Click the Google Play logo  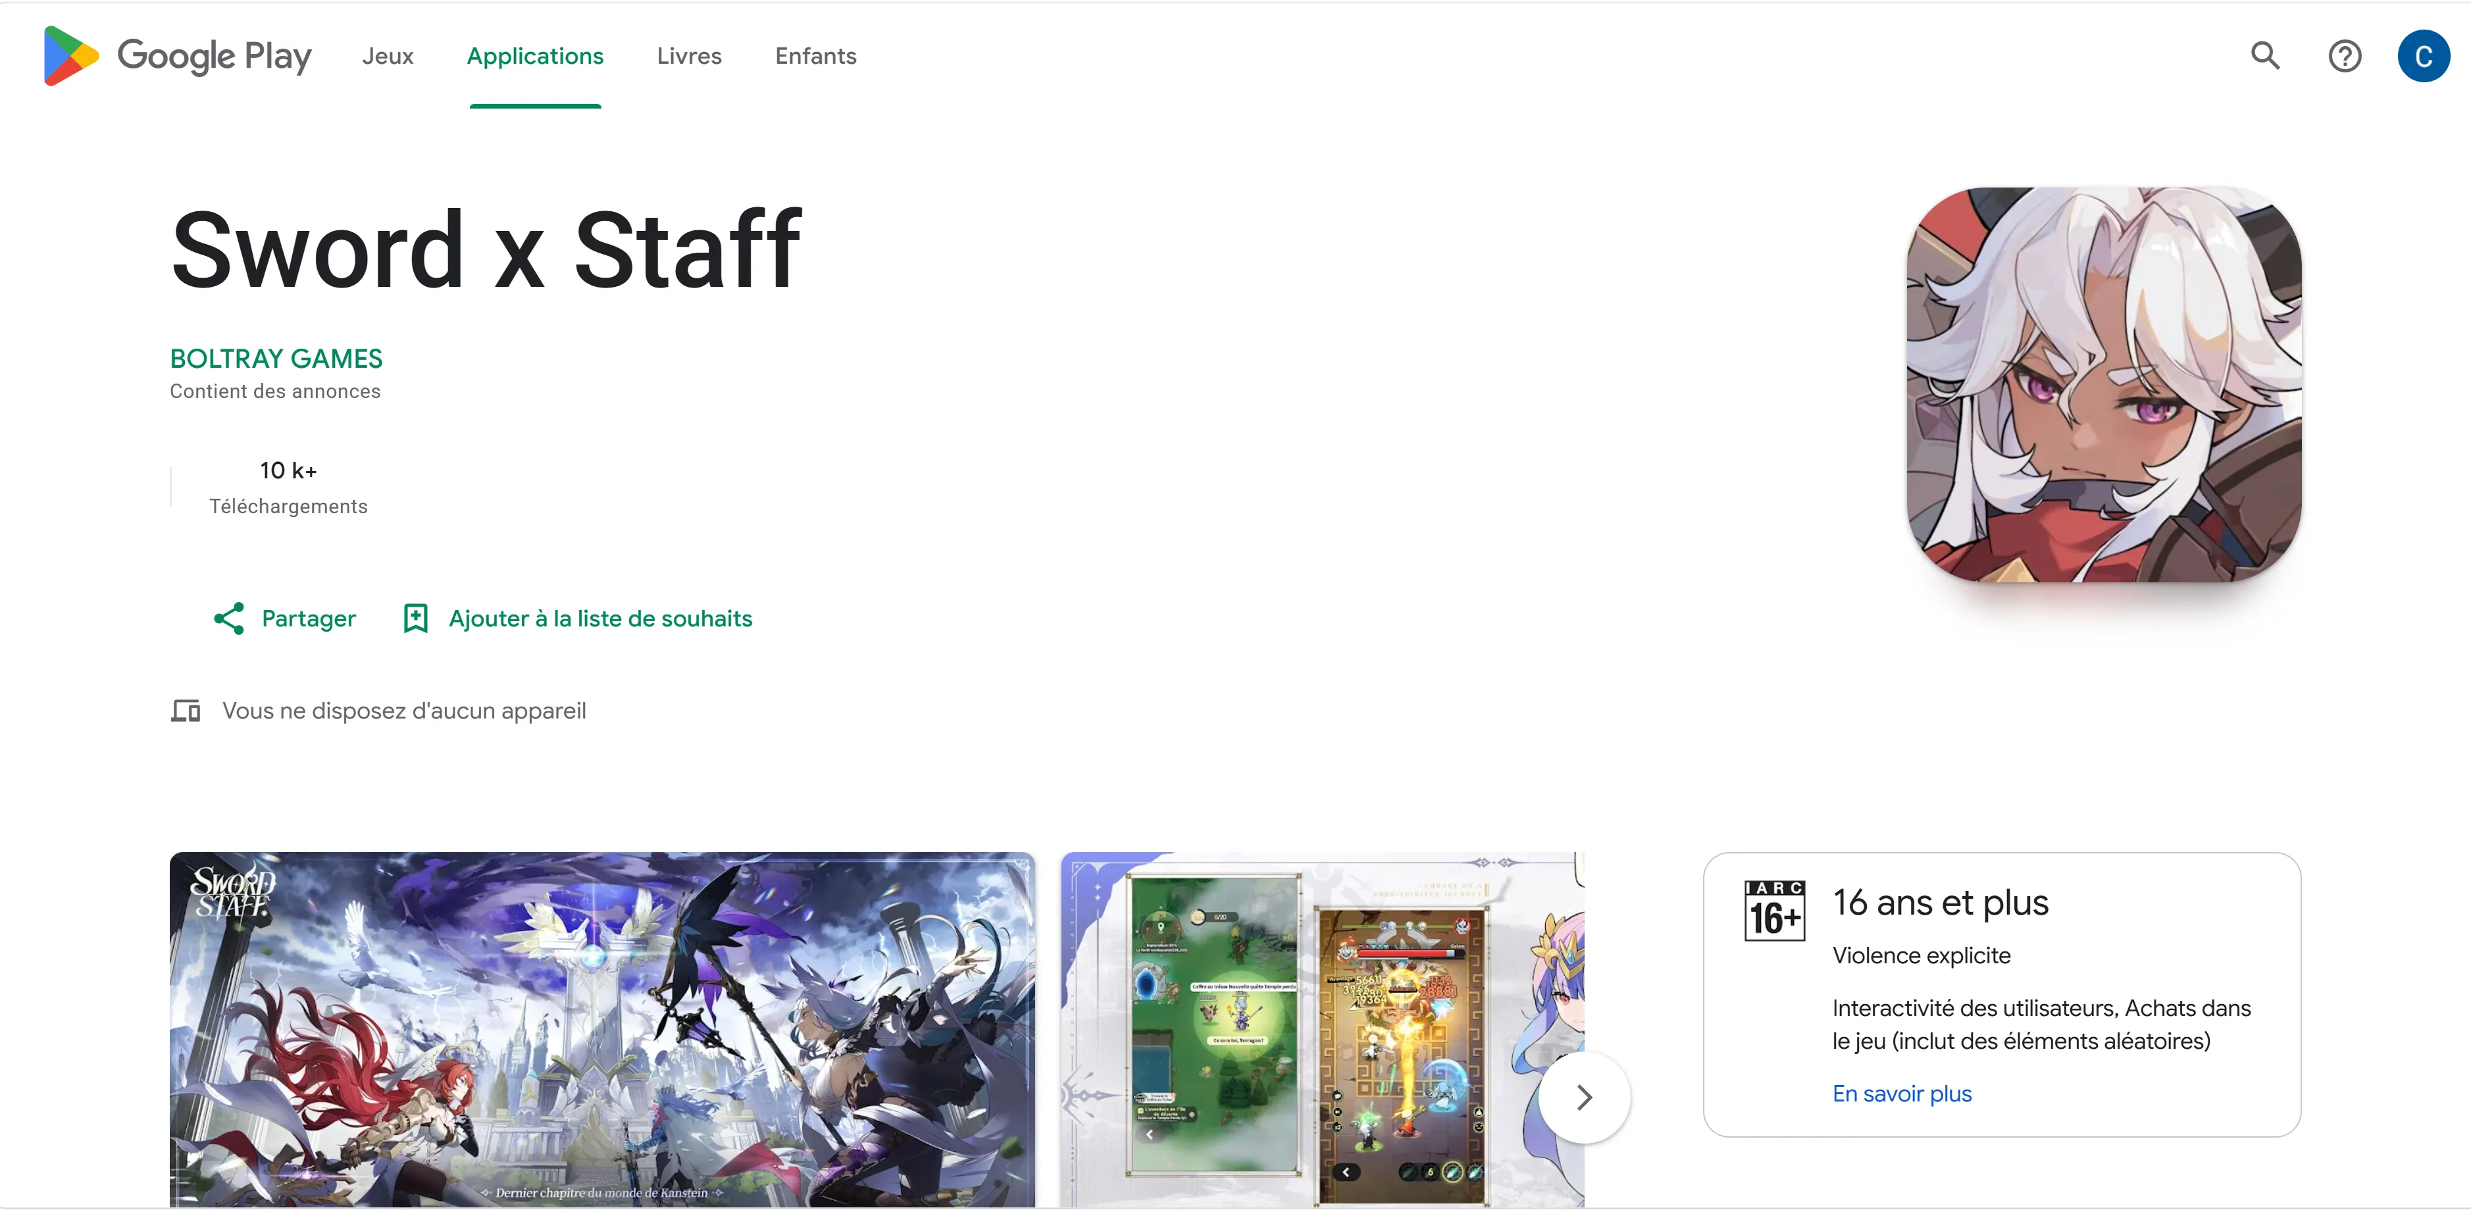click(x=178, y=56)
